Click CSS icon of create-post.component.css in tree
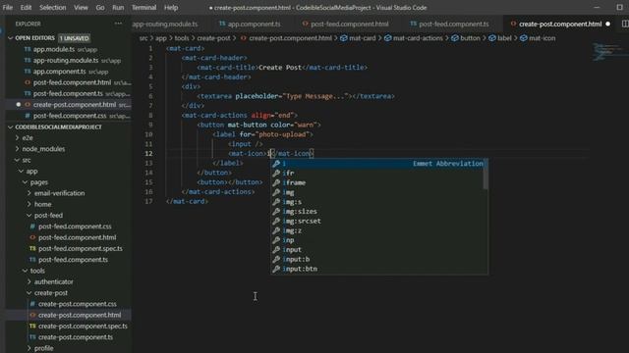 32,304
